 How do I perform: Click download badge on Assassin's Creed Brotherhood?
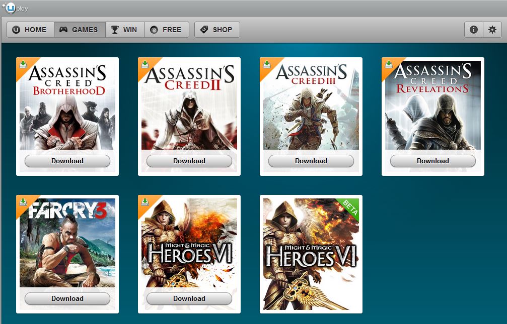23,64
